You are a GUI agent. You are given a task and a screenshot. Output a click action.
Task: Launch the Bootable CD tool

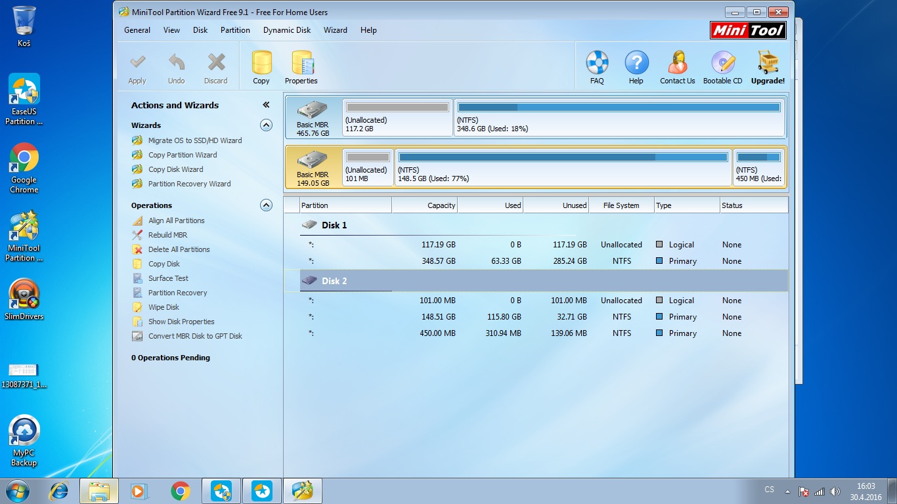[x=722, y=67]
